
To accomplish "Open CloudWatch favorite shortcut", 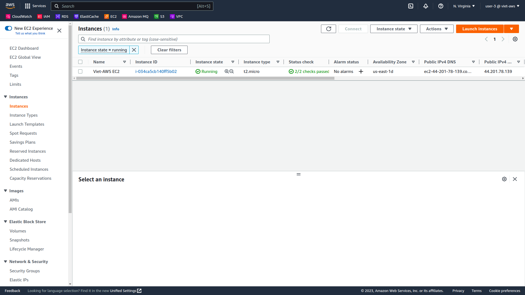I will point(19,16).
